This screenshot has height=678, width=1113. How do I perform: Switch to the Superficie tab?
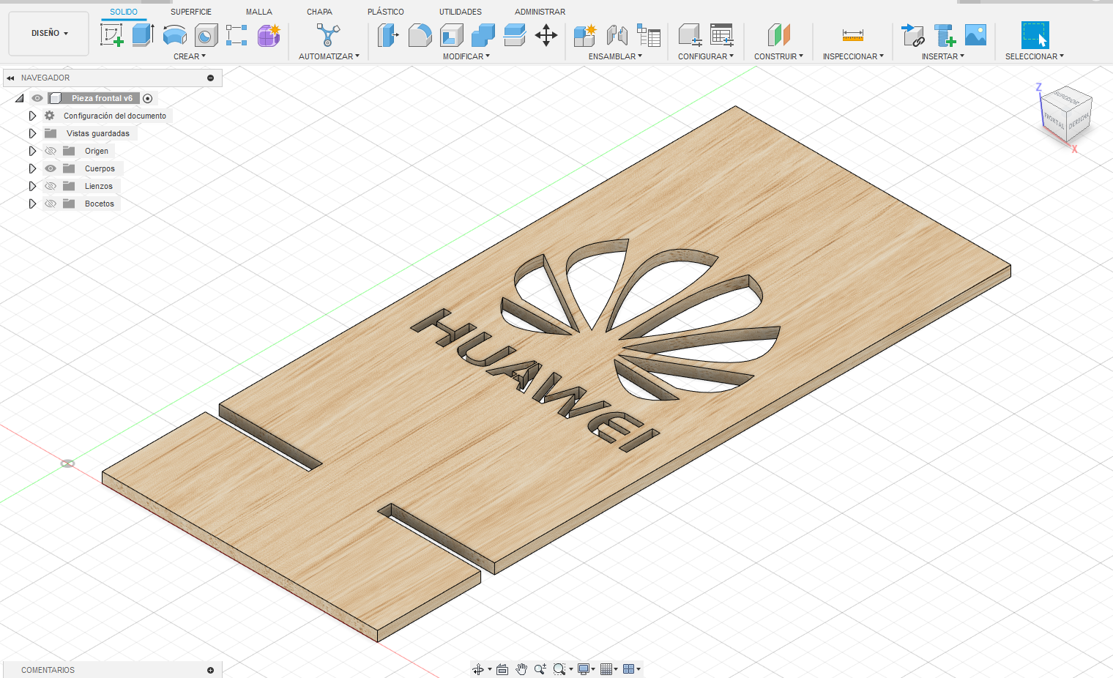click(x=191, y=12)
